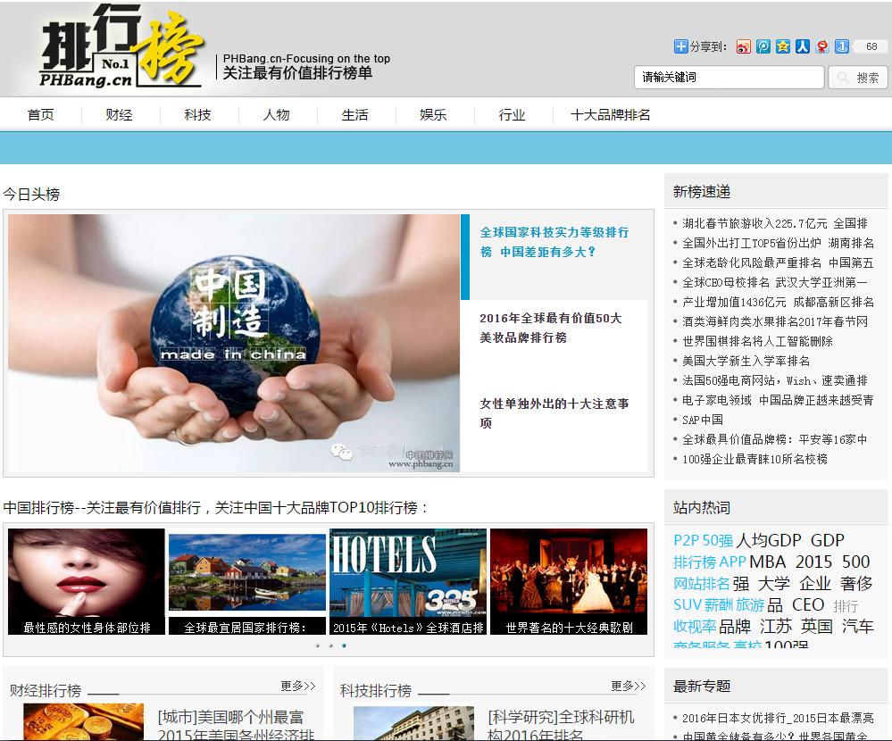The width and height of the screenshot is (892, 741).
Task: Open the 十大品牌排名 nav item
Action: click(610, 115)
